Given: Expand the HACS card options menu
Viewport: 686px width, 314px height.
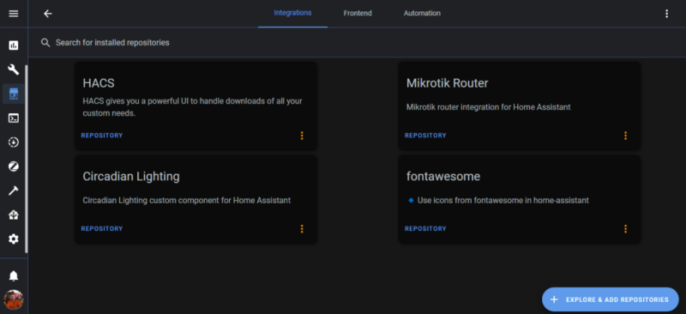Looking at the screenshot, I should tap(302, 136).
